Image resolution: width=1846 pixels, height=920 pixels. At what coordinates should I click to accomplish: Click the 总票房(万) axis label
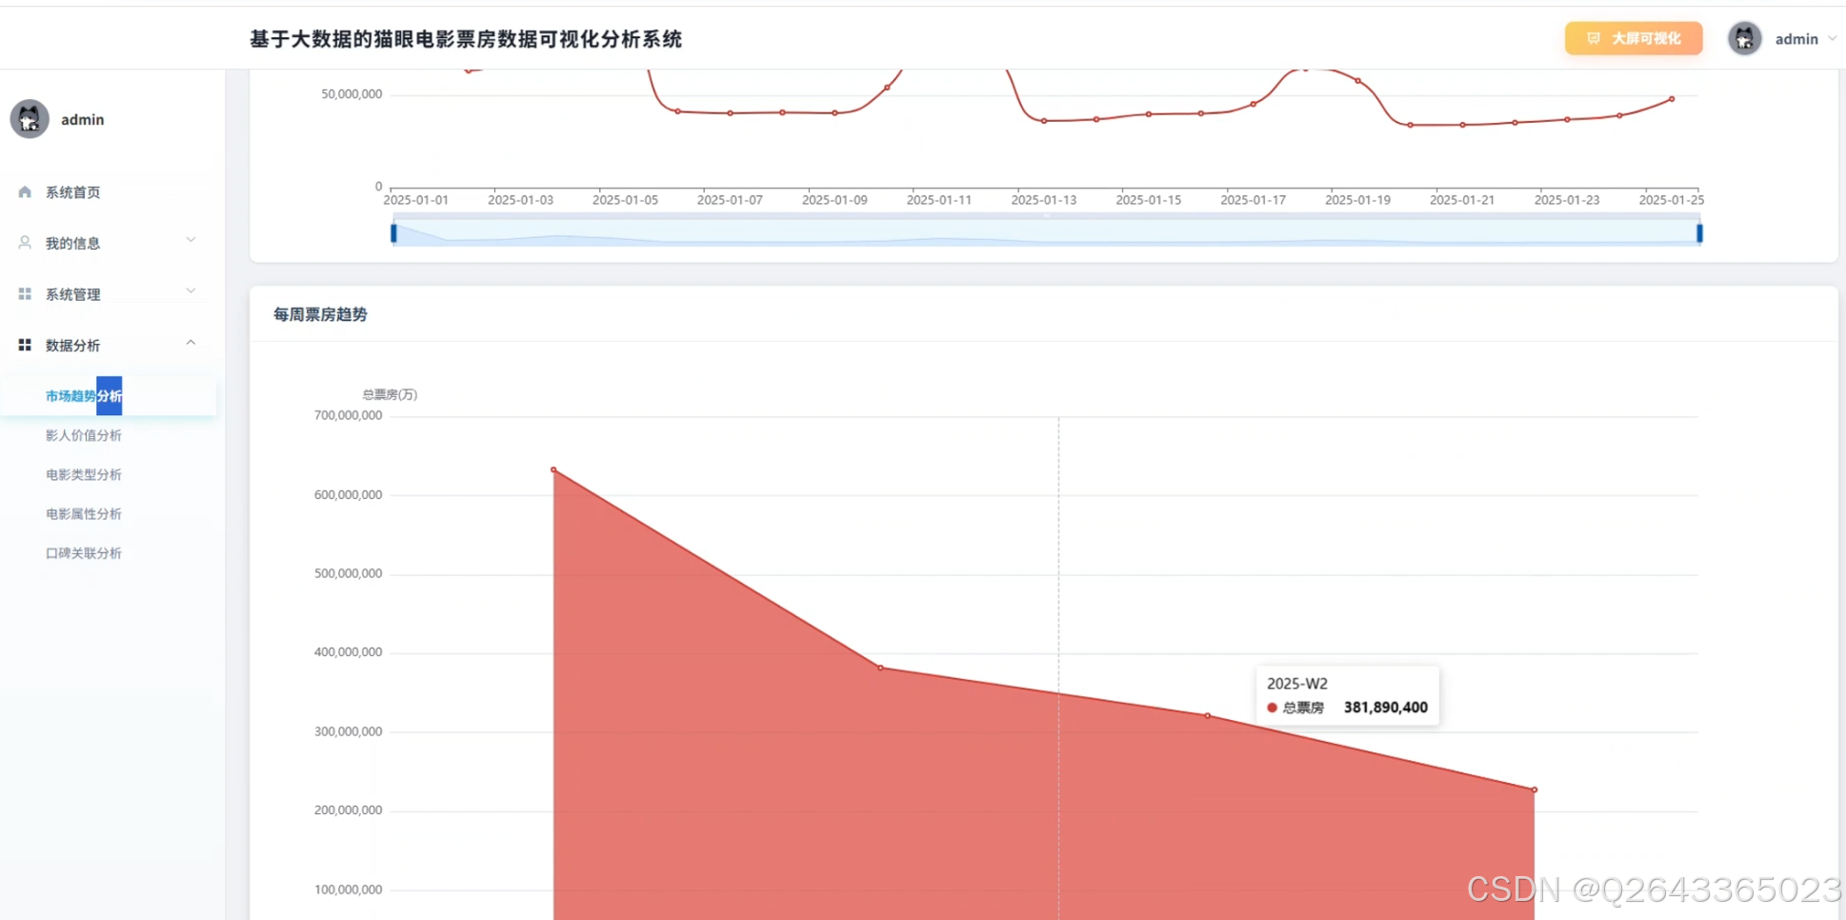click(390, 394)
